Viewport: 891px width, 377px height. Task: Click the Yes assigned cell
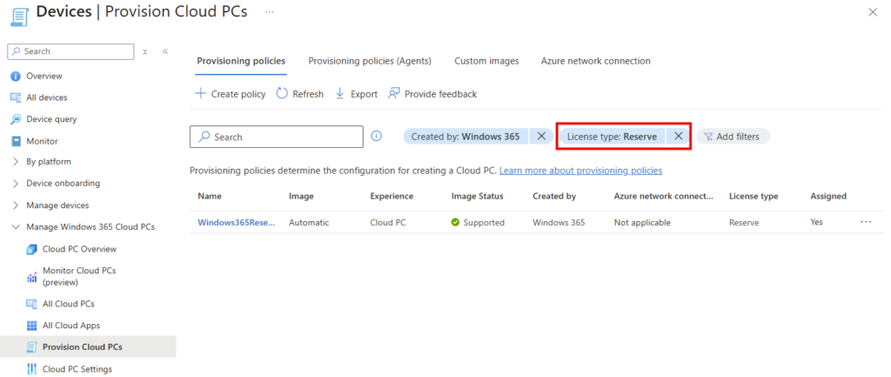tap(816, 222)
